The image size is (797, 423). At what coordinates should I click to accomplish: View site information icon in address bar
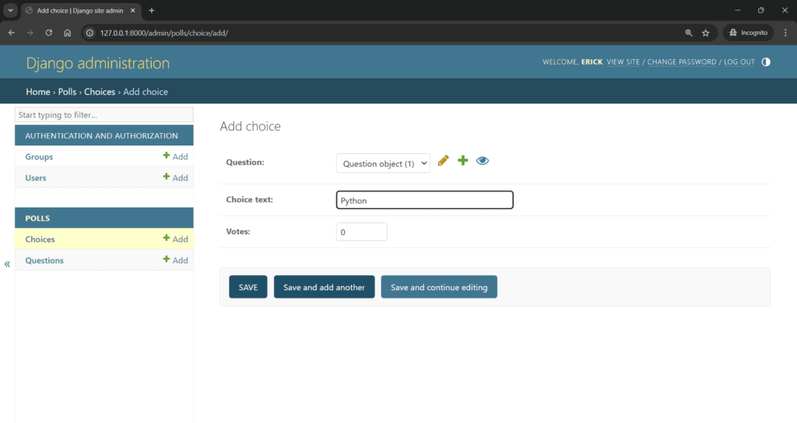tap(90, 33)
